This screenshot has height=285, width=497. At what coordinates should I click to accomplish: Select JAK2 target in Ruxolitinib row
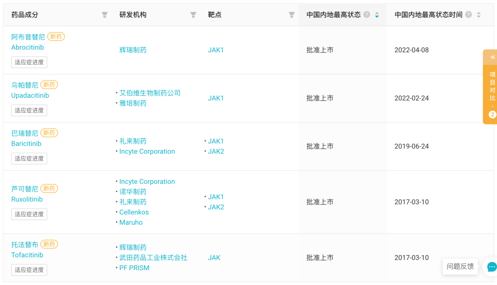click(216, 207)
